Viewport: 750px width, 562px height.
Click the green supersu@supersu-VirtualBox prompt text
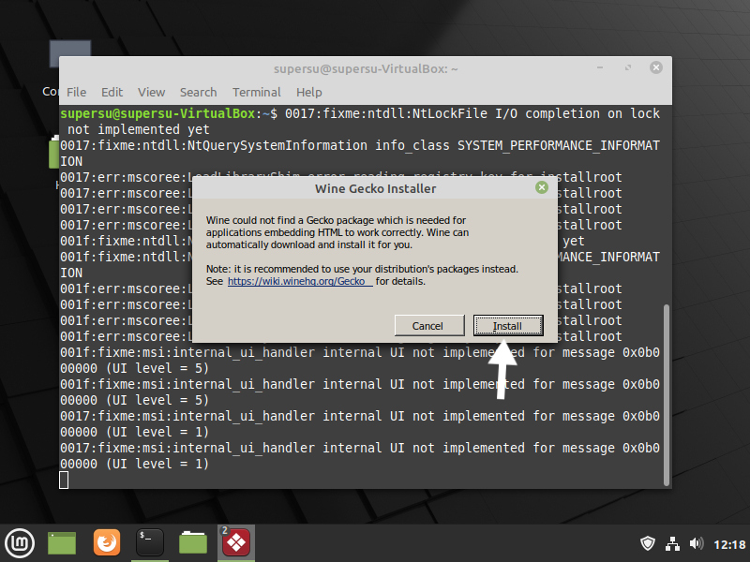(157, 113)
